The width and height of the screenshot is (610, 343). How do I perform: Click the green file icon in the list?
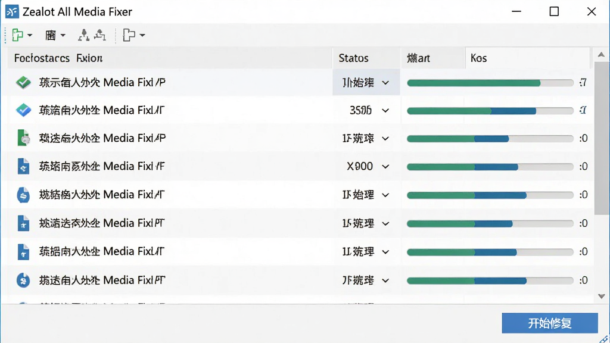(23, 138)
